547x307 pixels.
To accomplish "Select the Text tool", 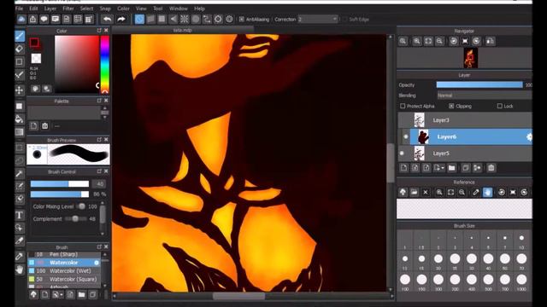I will pyautogui.click(x=20, y=215).
